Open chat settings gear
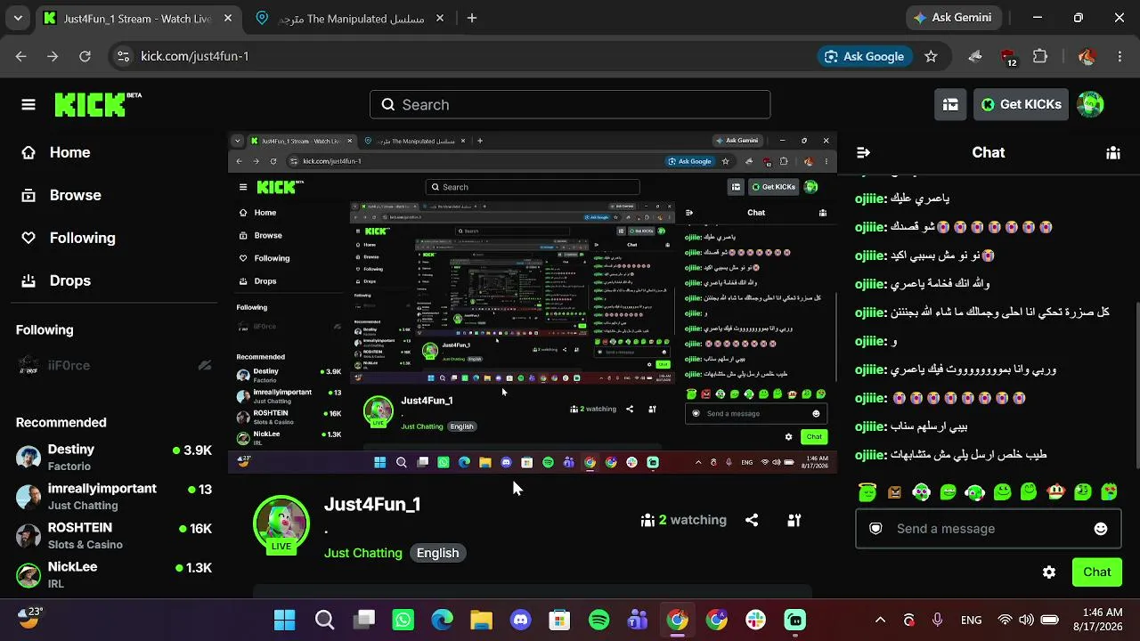This screenshot has width=1140, height=641. pyautogui.click(x=1049, y=572)
